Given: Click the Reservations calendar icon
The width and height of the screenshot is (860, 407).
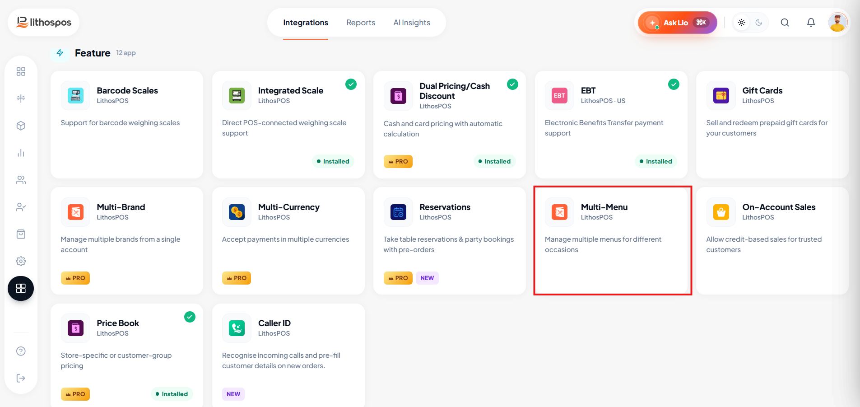Looking at the screenshot, I should [398, 212].
